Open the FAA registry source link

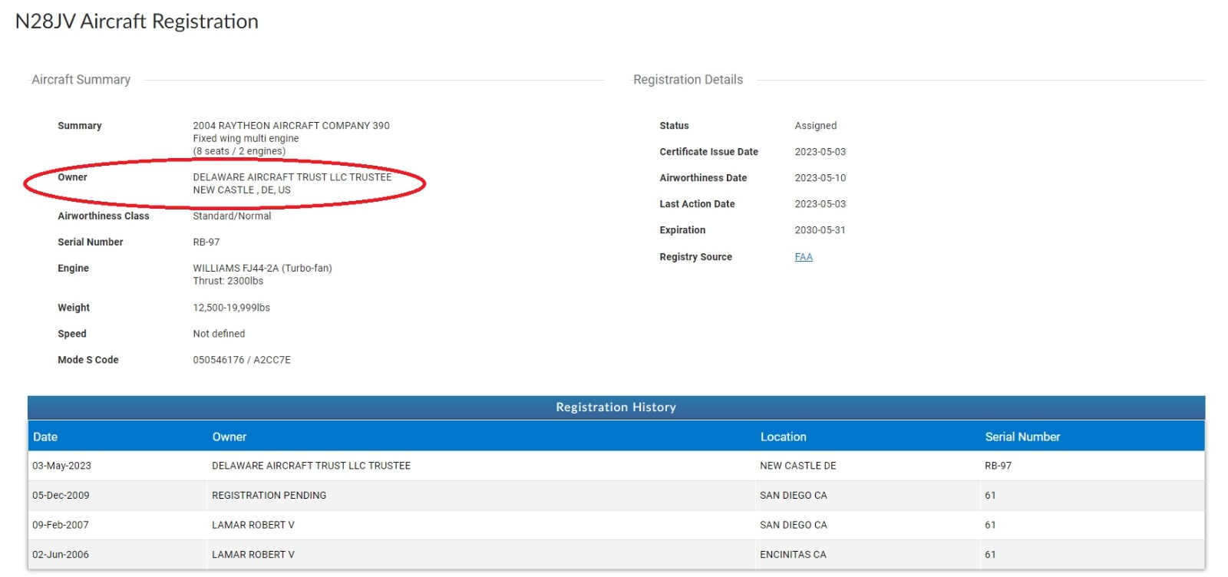pos(804,257)
